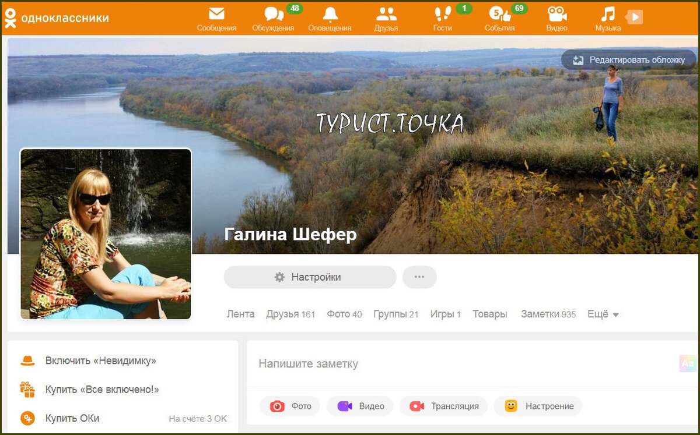Screen dimensions: 700x435
Task: Start a Трансляция live stream
Action: pos(443,406)
